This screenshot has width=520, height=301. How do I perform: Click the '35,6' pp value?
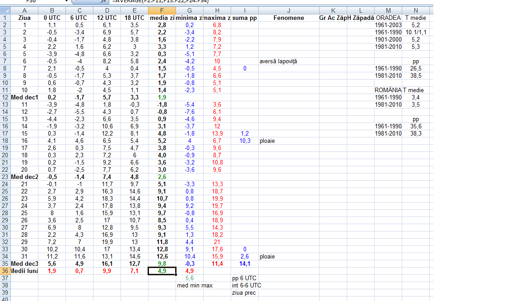coord(416,126)
